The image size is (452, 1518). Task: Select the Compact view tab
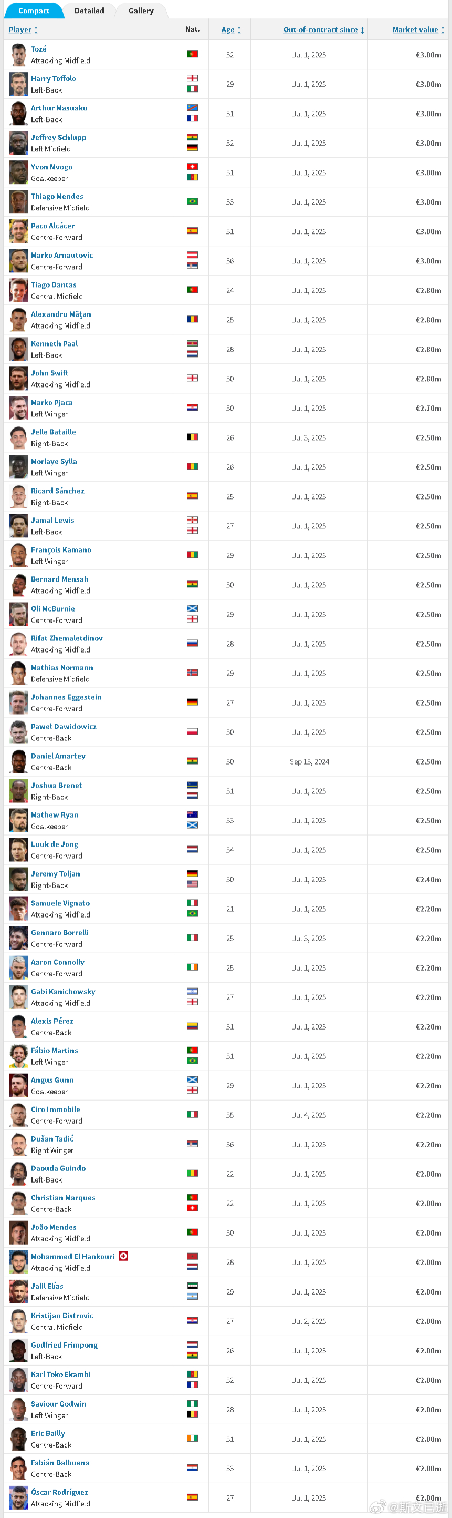[34, 11]
